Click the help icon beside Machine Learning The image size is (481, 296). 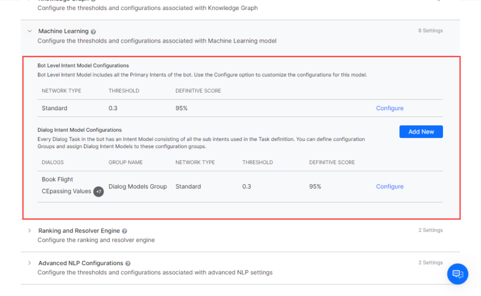(x=94, y=31)
